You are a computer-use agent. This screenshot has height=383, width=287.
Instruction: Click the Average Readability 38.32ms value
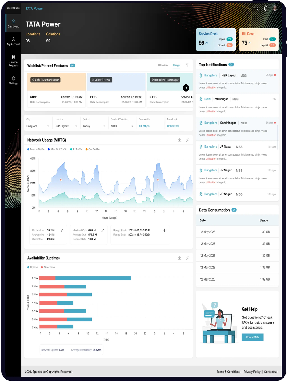pos(97,350)
